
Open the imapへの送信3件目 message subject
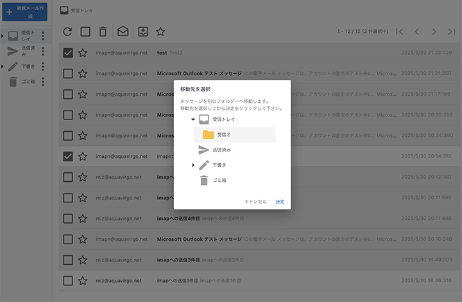click(x=178, y=260)
